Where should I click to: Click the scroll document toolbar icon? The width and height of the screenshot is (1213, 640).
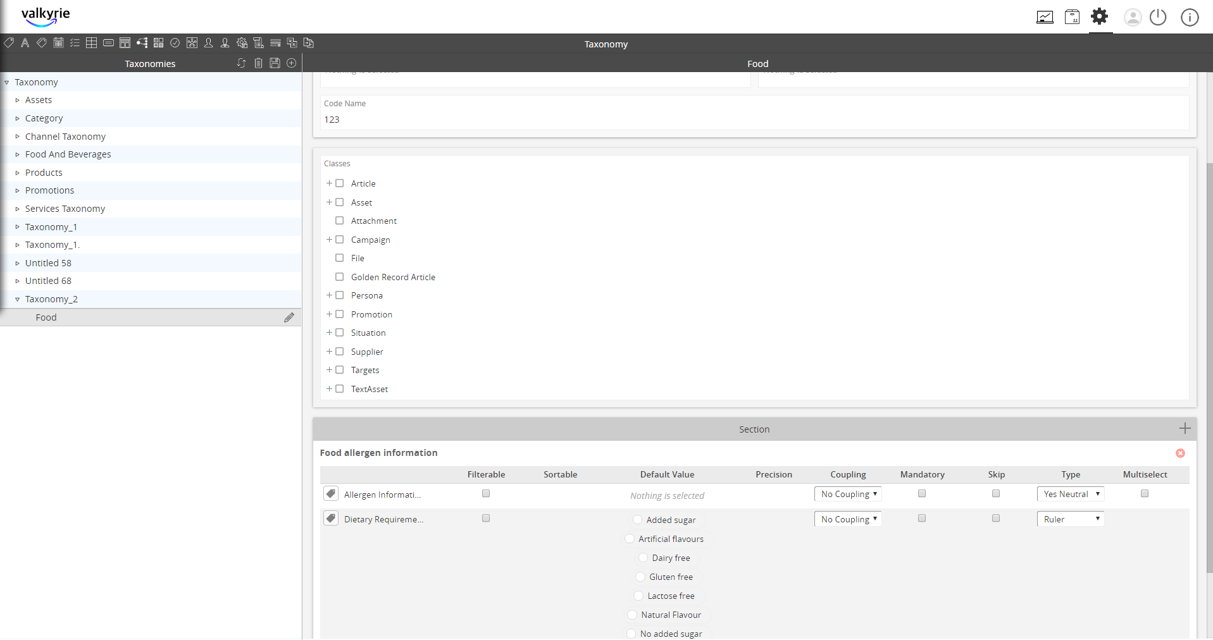[x=258, y=43]
